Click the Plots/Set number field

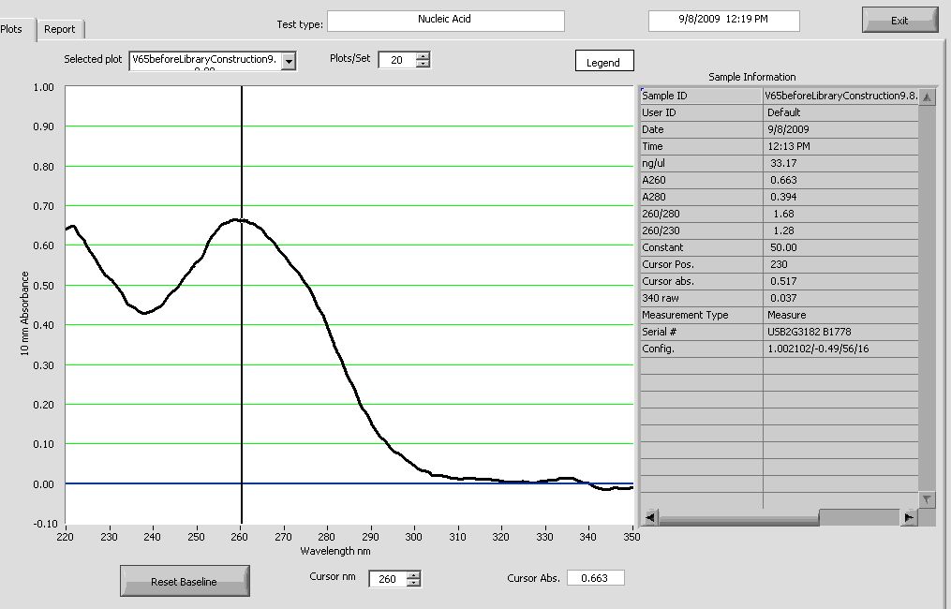[397, 59]
